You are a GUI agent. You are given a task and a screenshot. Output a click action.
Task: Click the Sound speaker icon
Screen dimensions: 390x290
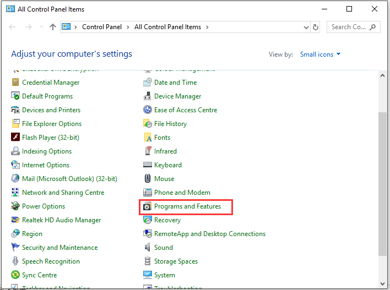point(148,248)
